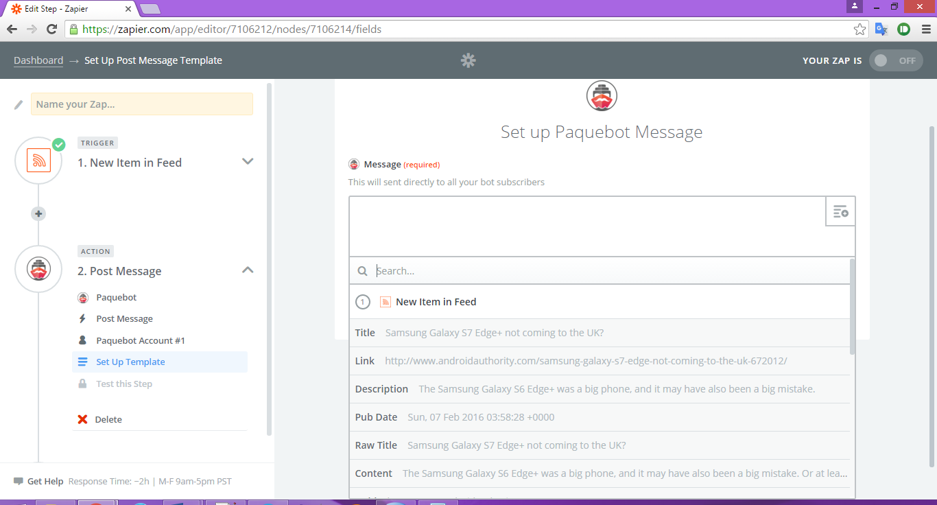The image size is (937, 505).
Task: Click the New Item in Feed group header
Action: coord(600,302)
